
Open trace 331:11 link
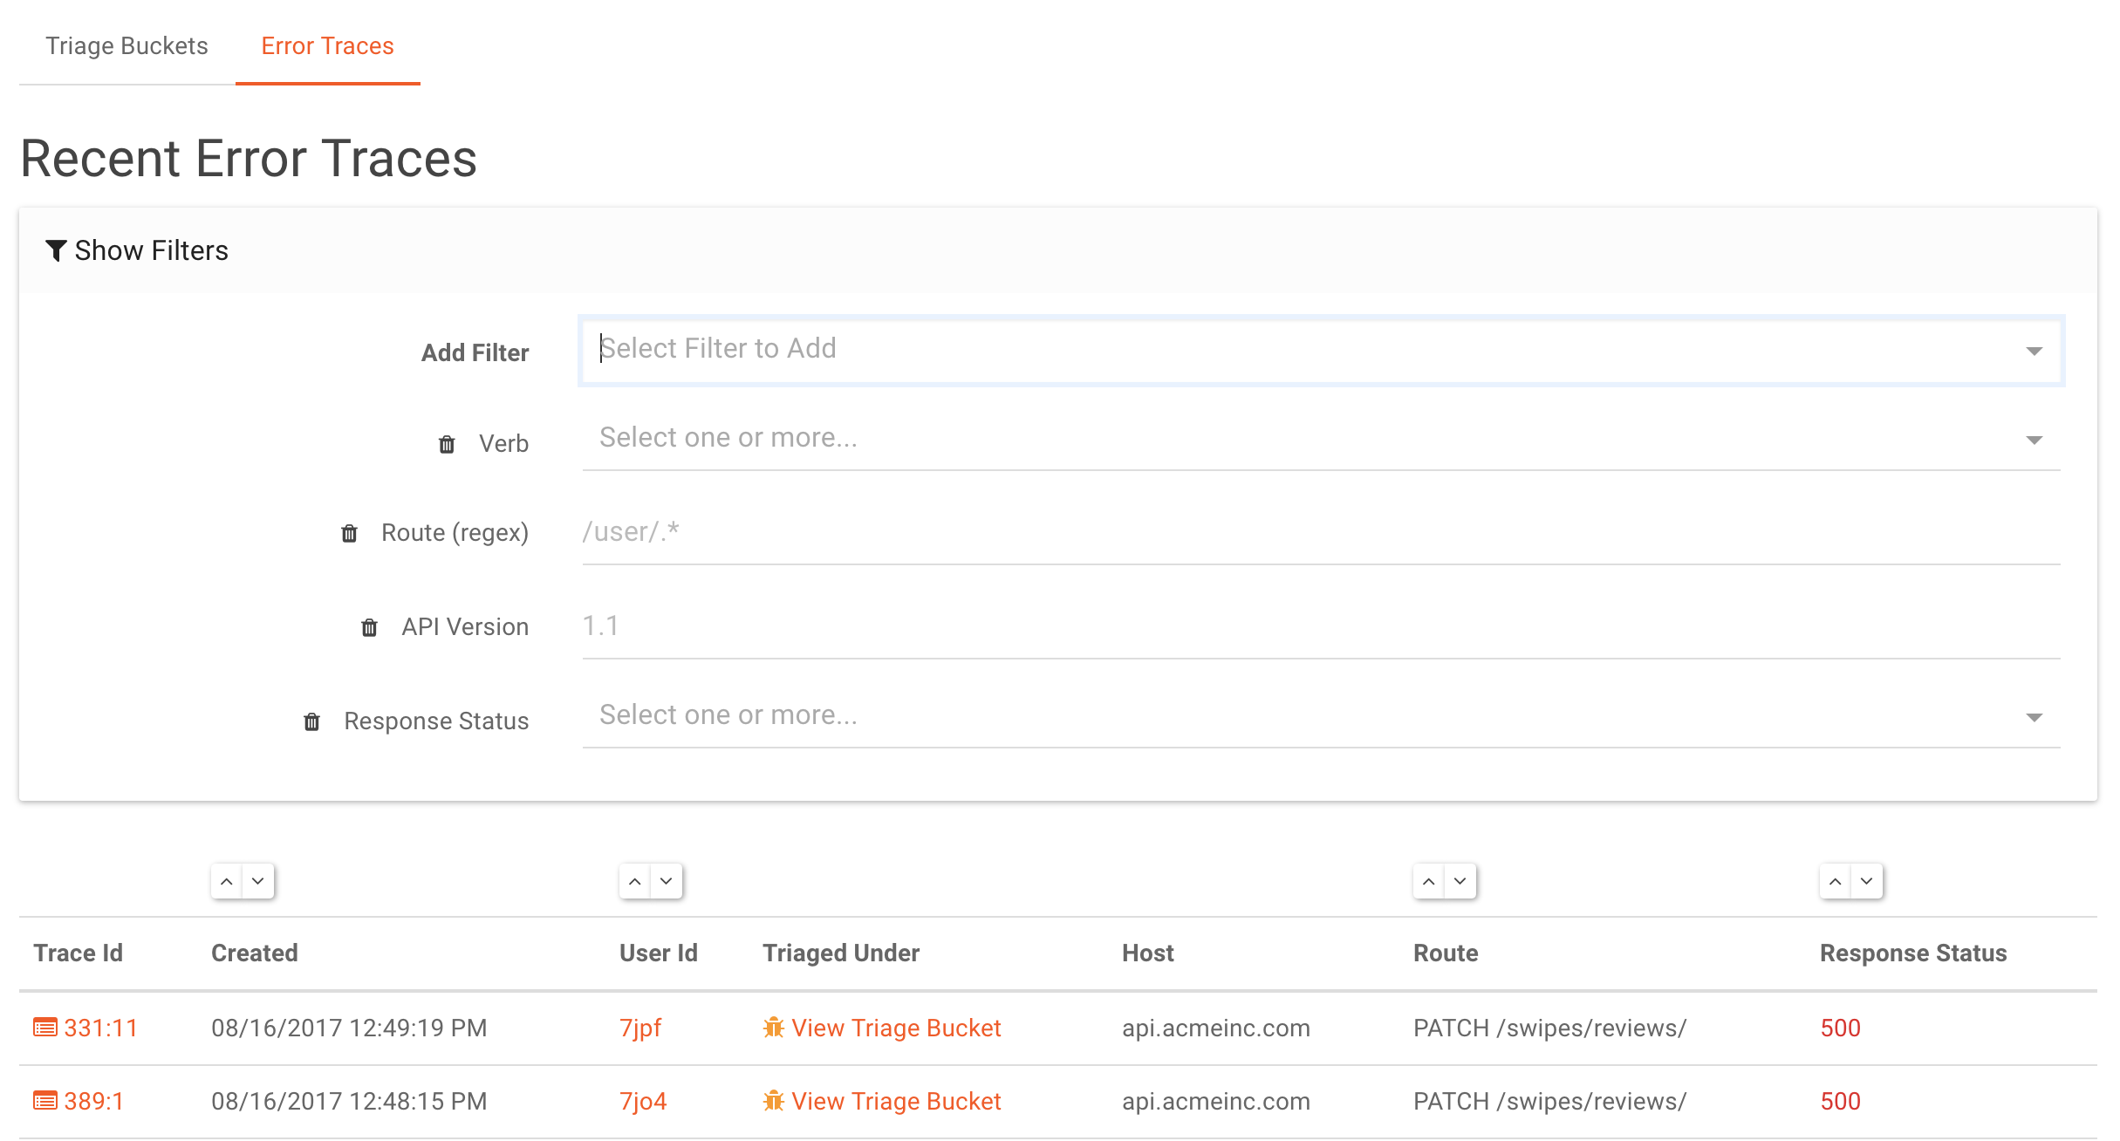pyautogui.click(x=100, y=1028)
